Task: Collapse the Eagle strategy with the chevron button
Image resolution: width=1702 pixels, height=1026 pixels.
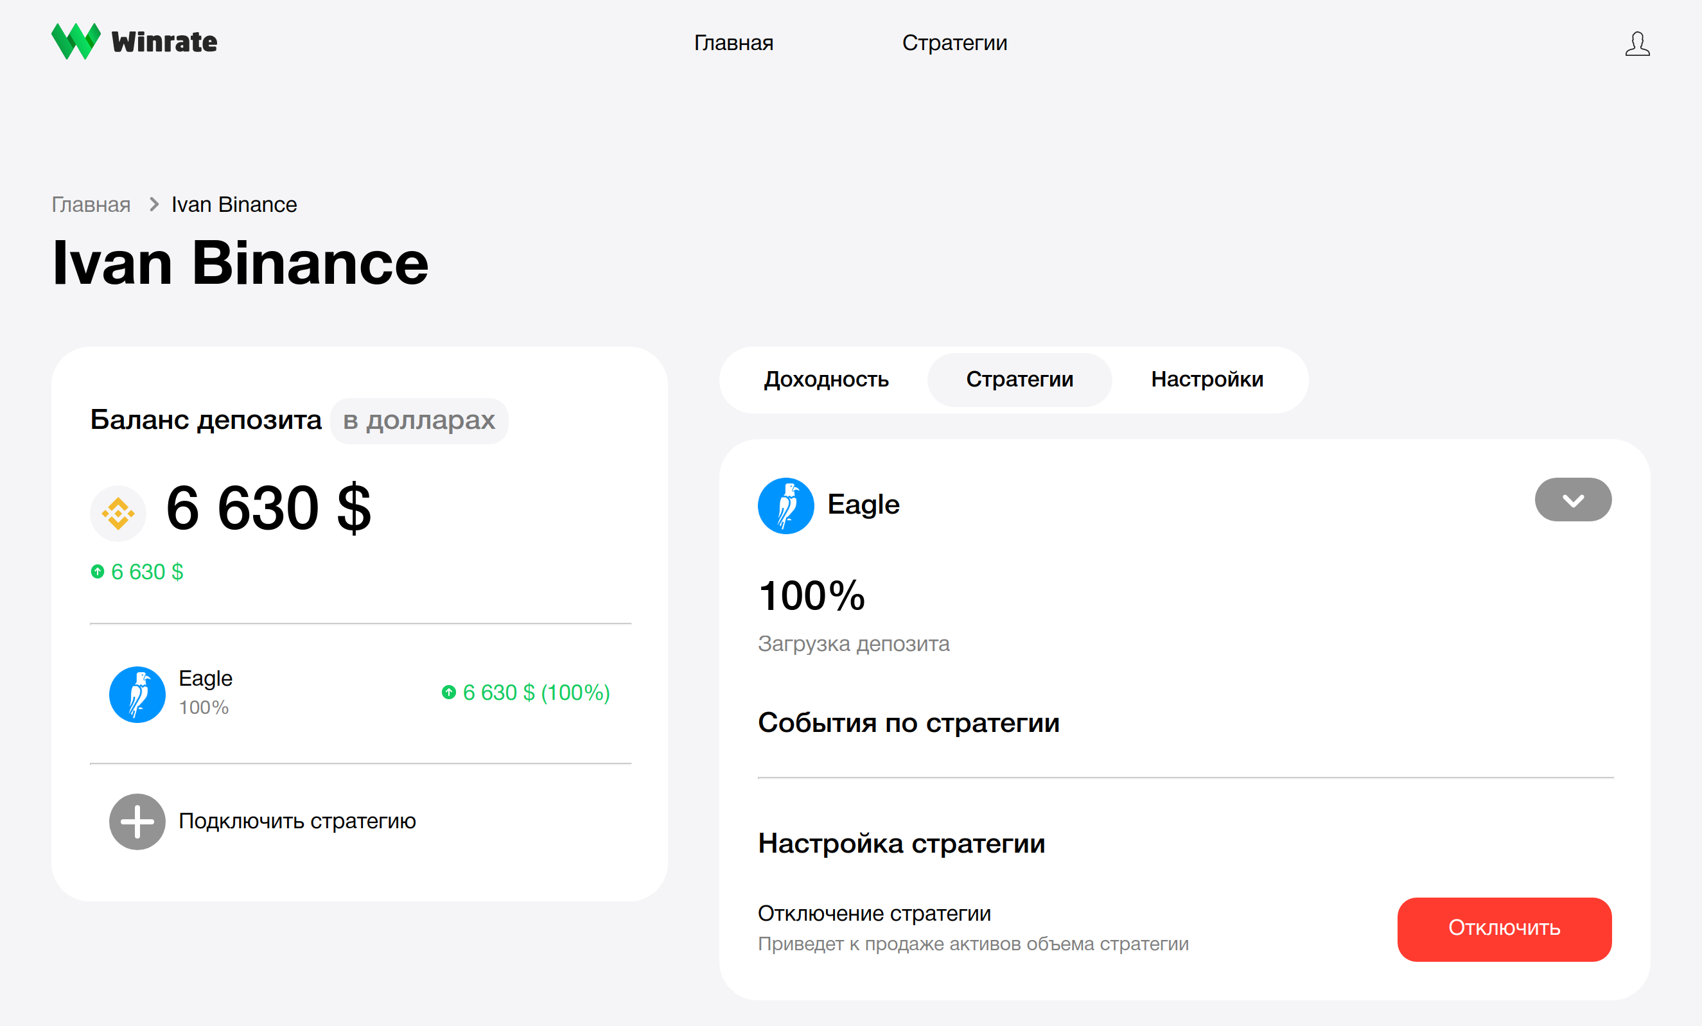Action: click(x=1573, y=499)
